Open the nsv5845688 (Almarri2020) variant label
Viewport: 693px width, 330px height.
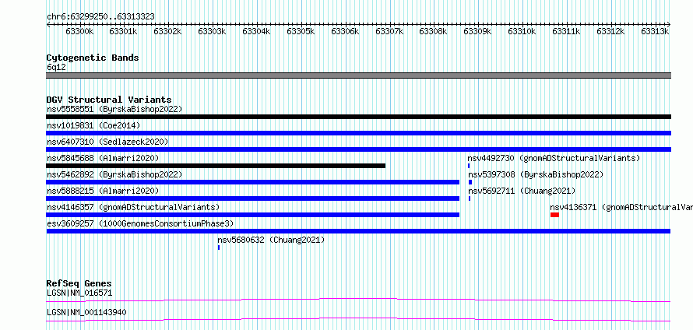click(103, 158)
